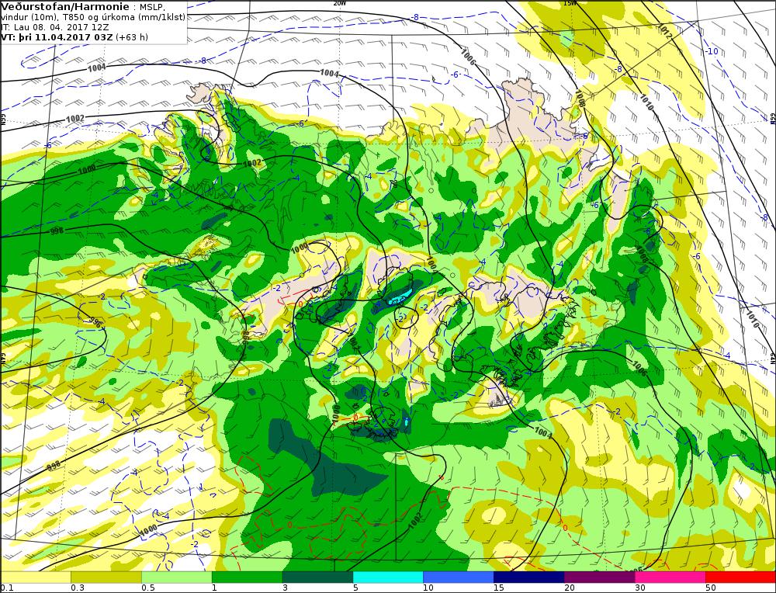
Task: Click the light yellow 0.1–0.3 legend swatch
Action: (36, 577)
